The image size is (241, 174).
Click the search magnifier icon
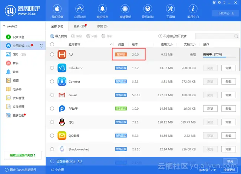236,36
